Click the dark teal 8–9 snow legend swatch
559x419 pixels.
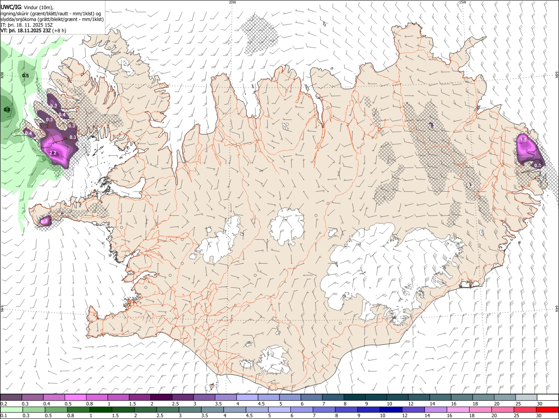pos(355,398)
